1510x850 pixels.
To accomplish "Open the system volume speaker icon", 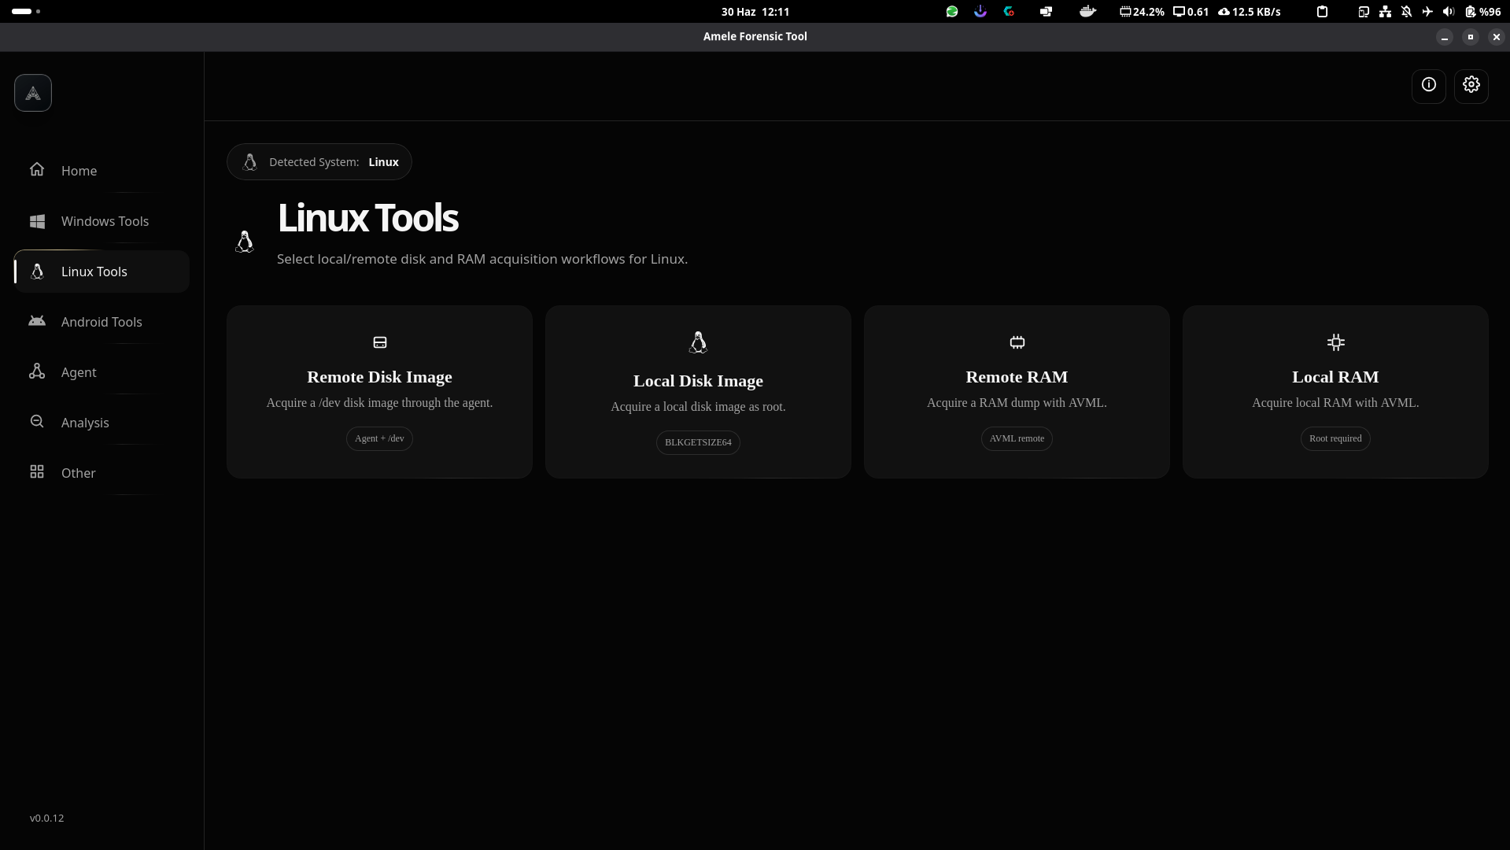I will point(1448,12).
